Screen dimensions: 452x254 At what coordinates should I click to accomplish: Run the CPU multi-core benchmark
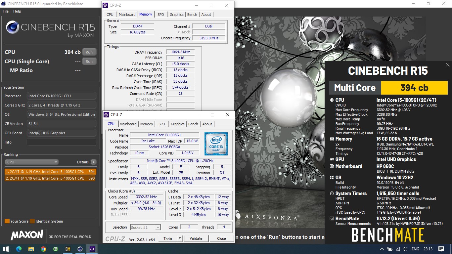tap(89, 52)
